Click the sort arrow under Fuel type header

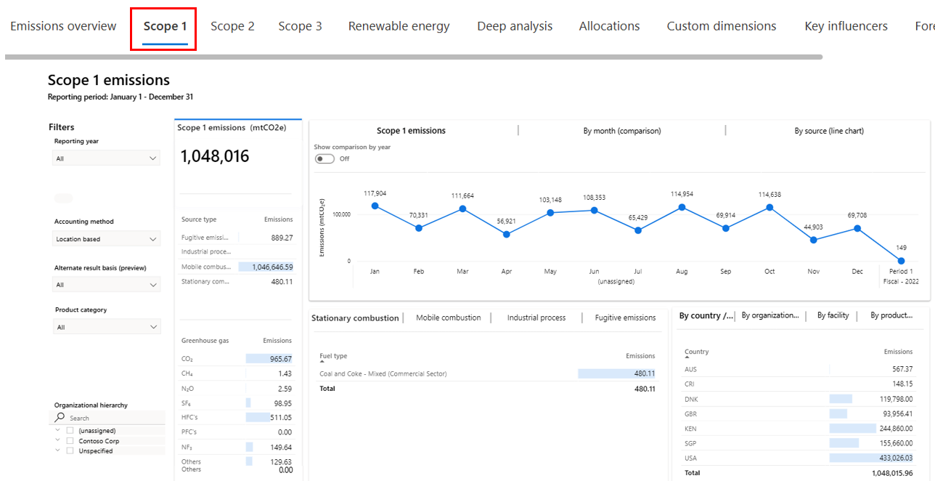click(322, 363)
